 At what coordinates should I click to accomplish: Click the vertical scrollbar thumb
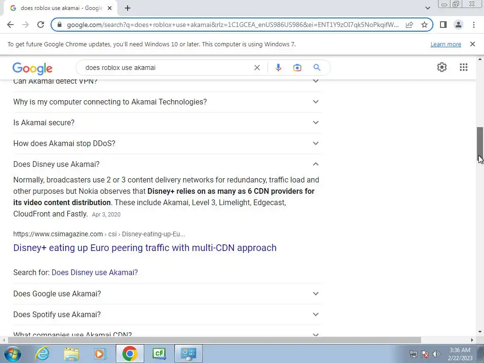coord(480,143)
